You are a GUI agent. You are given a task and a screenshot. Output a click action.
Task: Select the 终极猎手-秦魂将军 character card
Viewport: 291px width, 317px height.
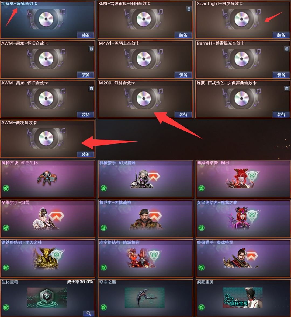(x=243, y=259)
